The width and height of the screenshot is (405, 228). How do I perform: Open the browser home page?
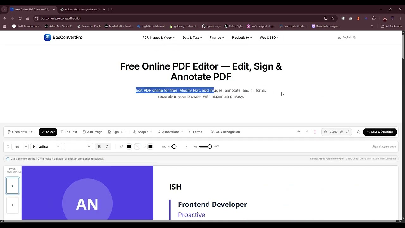pyautogui.click(x=28, y=18)
